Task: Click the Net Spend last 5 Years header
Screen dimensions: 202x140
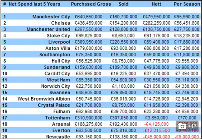Action: pyautogui.click(x=35, y=4)
